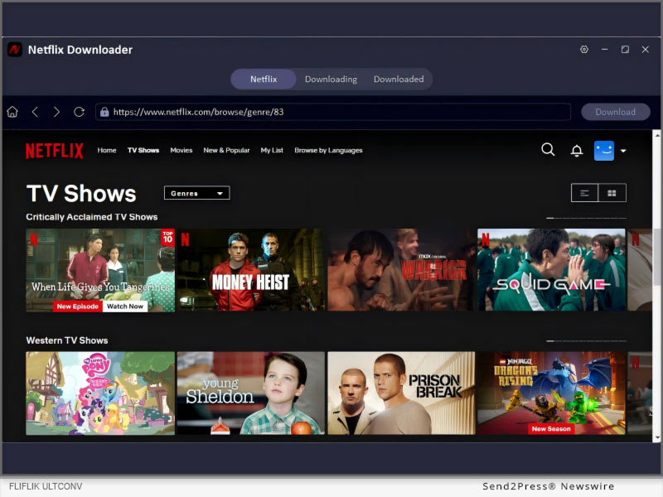This screenshot has height=497, width=663.
Task: Refresh the current page
Action: (x=79, y=111)
